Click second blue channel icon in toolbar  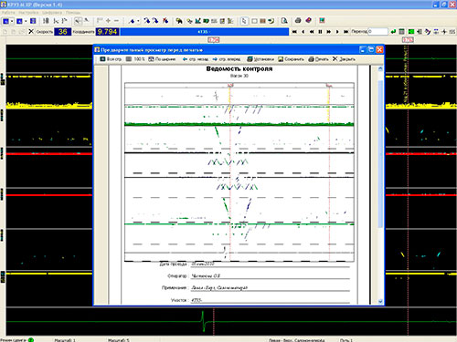tap(19, 21)
